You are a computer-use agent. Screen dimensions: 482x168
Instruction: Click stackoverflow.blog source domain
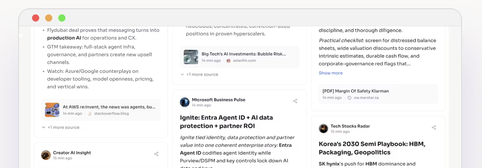[x=111, y=114]
